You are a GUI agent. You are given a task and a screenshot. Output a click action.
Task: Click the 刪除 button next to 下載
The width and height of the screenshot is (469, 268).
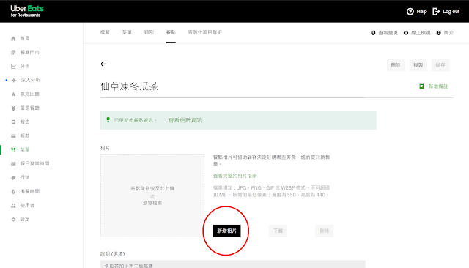tap(324, 231)
